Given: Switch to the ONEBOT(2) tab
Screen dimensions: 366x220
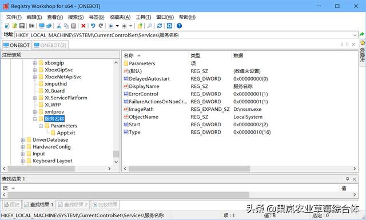Looking at the screenshot, I should pyautogui.click(x=50, y=45).
